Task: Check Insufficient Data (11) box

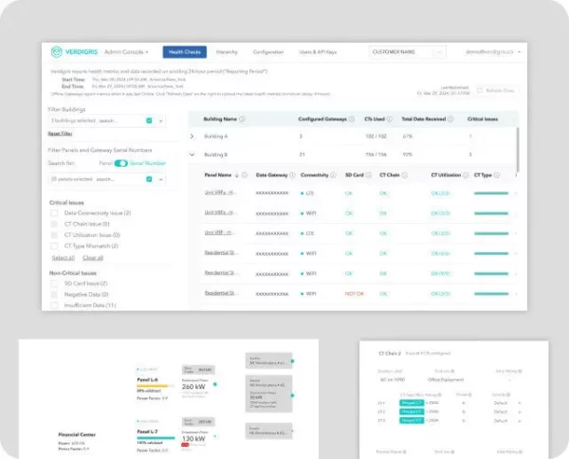Action: pyautogui.click(x=54, y=305)
